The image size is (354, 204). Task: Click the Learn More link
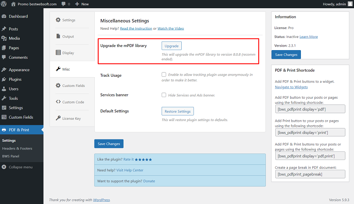coord(309,37)
